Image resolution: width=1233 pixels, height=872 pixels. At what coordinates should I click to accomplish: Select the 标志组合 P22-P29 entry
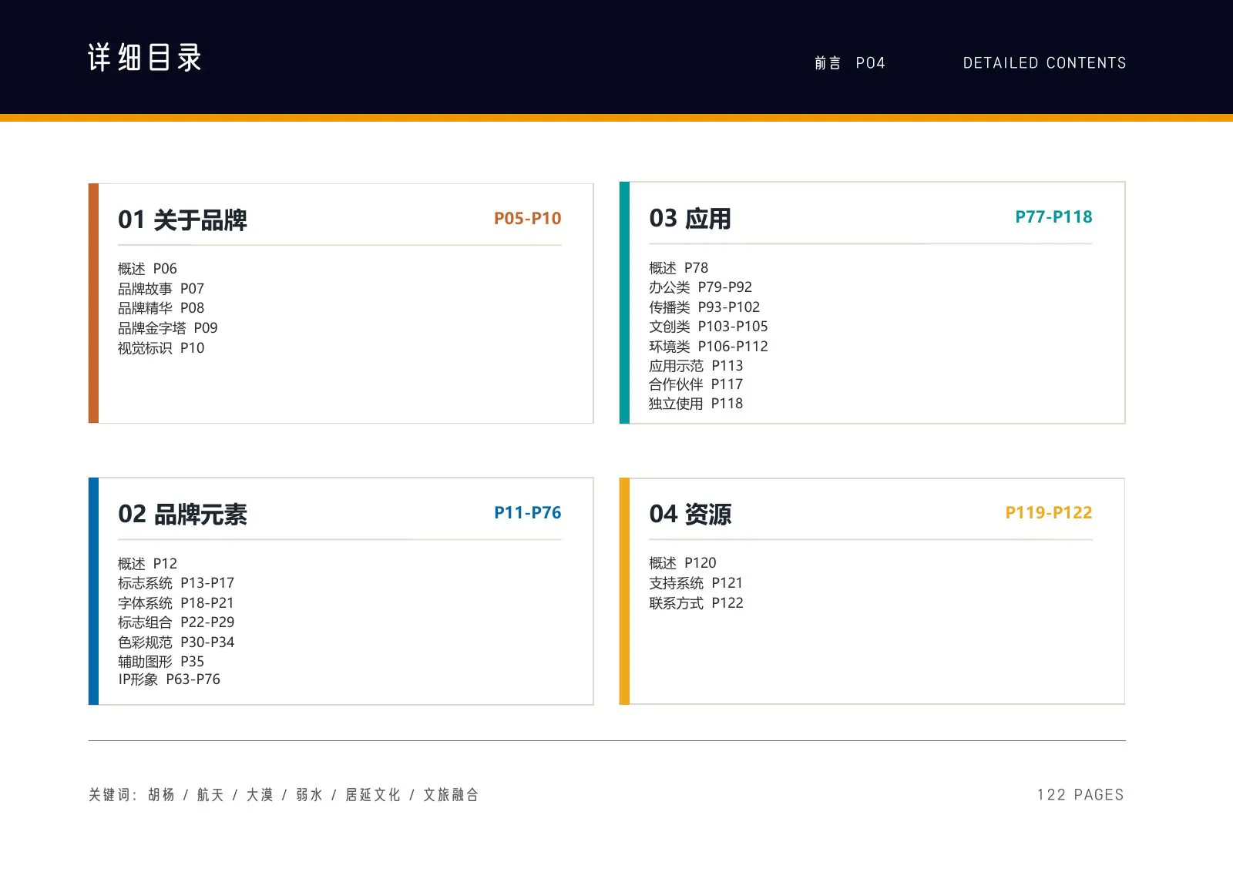[x=176, y=622]
